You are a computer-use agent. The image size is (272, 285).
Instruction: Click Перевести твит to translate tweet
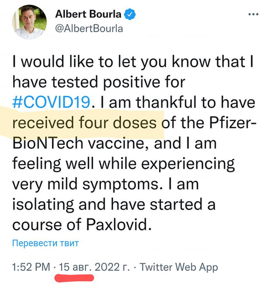click(x=46, y=243)
